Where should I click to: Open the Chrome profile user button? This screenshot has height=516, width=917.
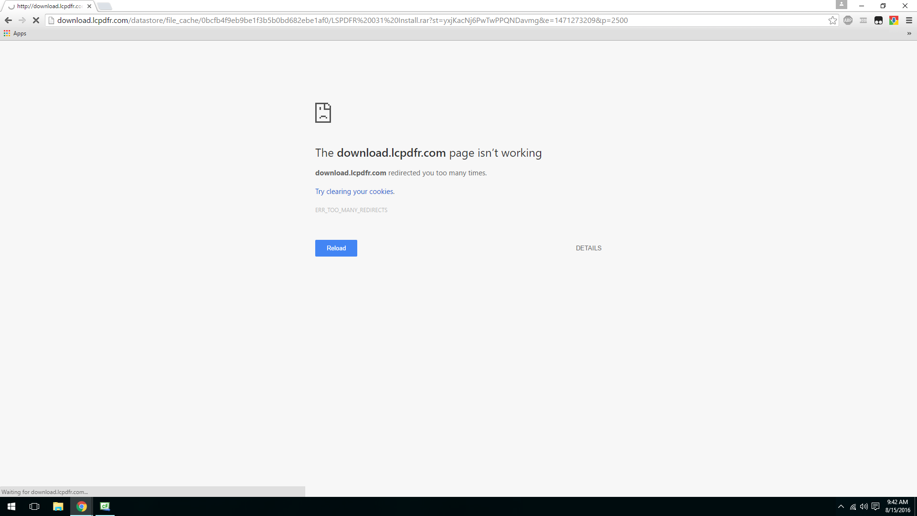click(841, 5)
